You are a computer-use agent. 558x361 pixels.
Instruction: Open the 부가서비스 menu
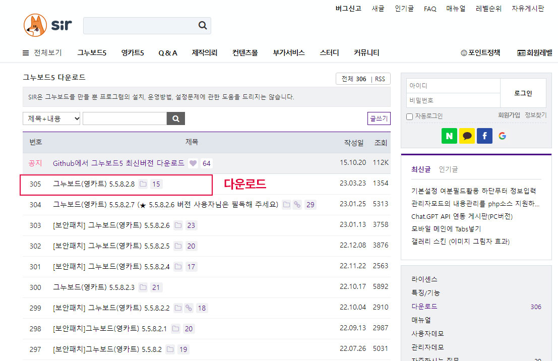tap(289, 53)
